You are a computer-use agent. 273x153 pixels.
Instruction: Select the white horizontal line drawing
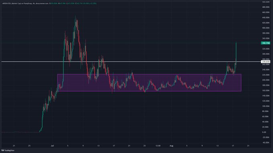point(131,61)
